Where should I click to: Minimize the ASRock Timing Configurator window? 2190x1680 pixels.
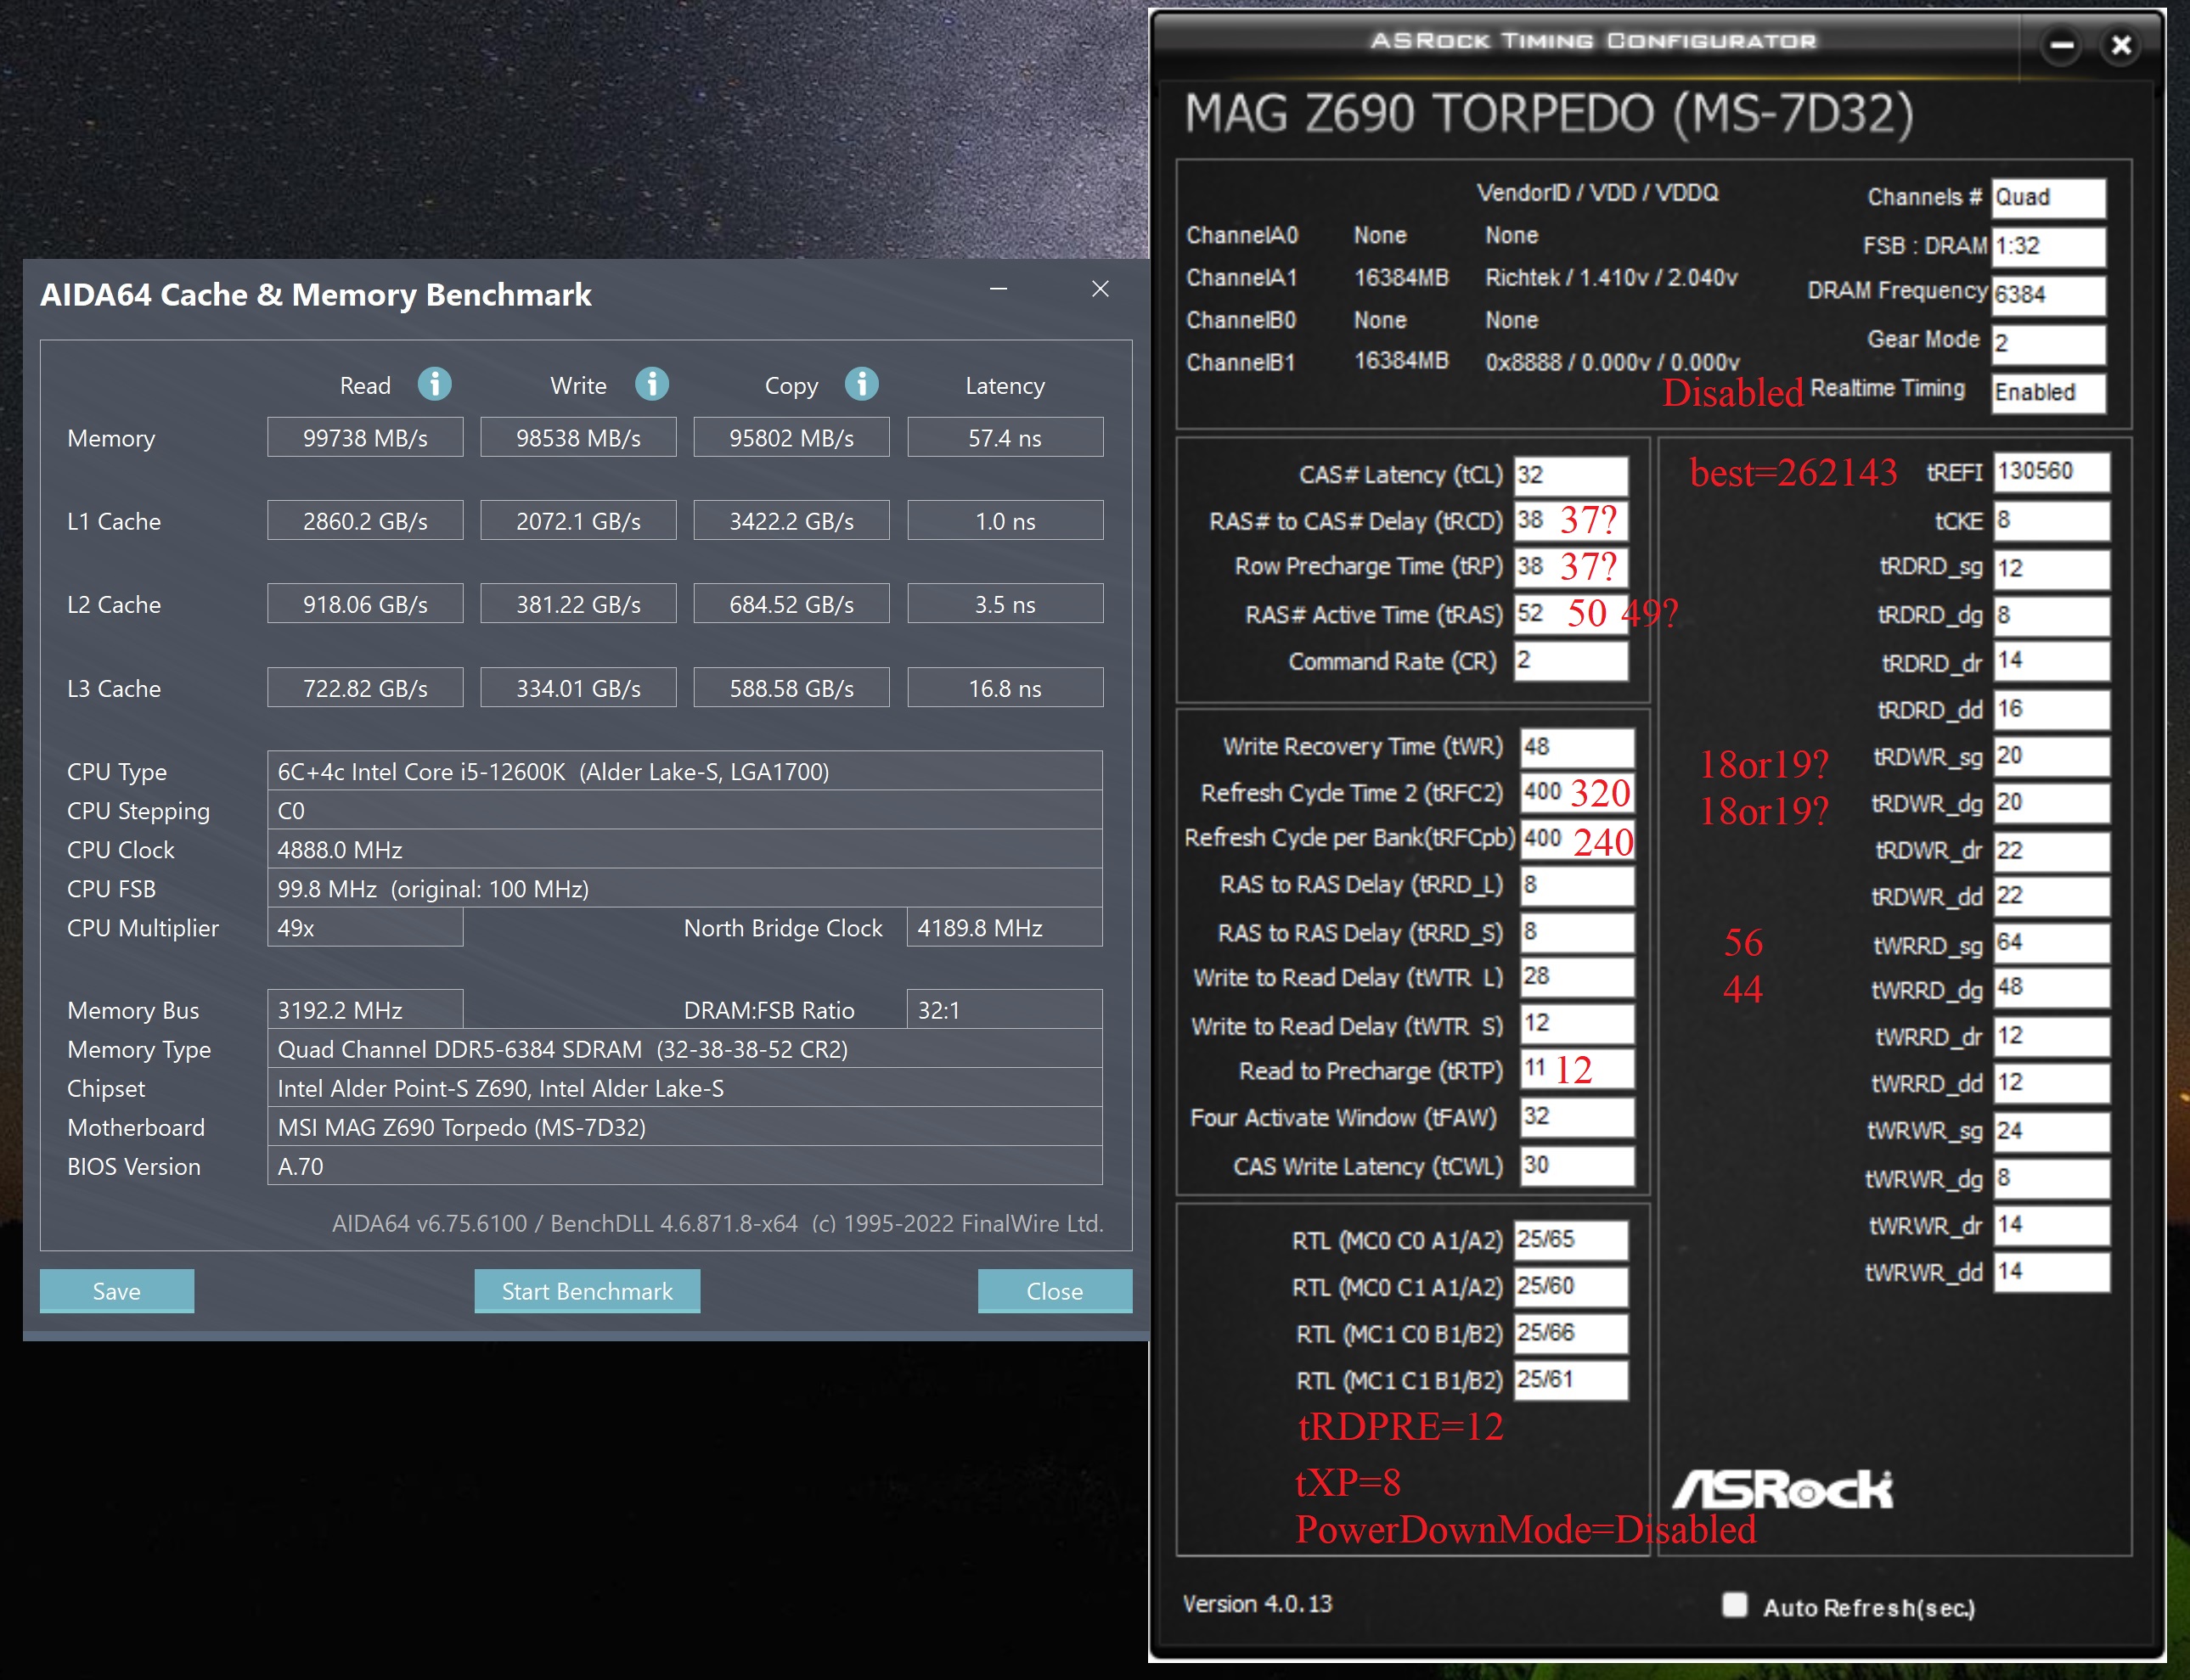[x=2061, y=45]
